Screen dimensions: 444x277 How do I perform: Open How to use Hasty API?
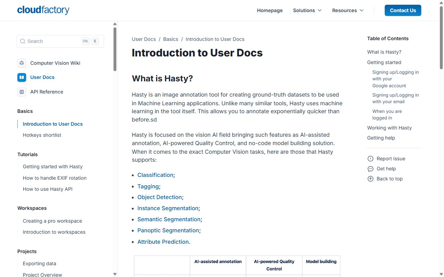click(x=48, y=189)
